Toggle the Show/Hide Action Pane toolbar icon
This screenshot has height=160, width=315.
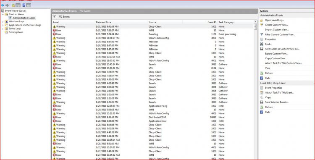(x=29, y=5)
